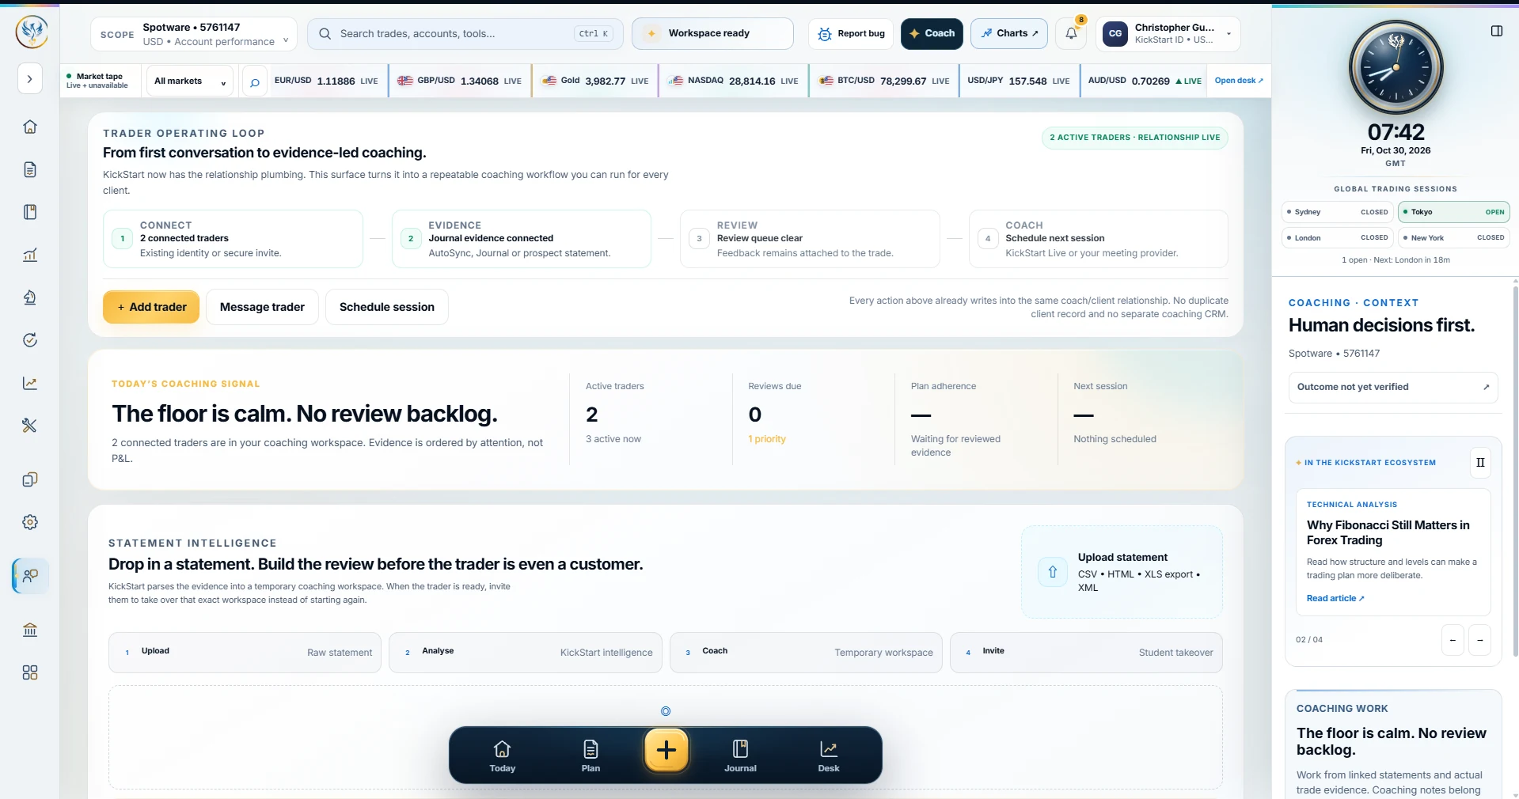The height and width of the screenshot is (799, 1519).
Task: Focus the Search trades, accounts, tools field
Action: 465,34
